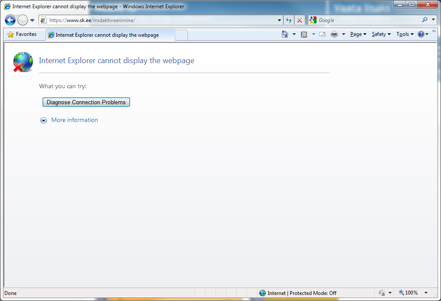
Task: Expand the command bar overflow chevron
Action: [434, 31]
